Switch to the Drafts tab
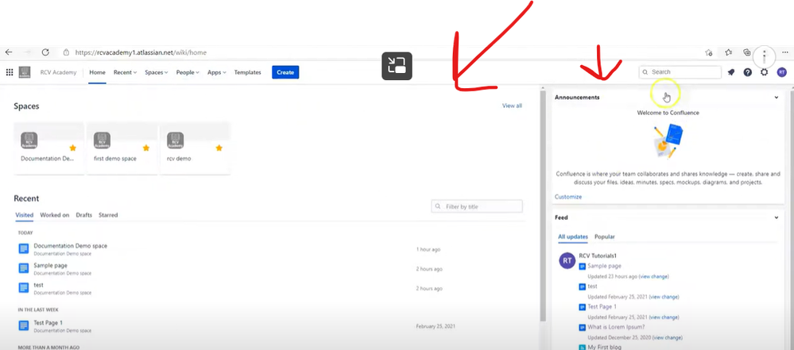794x350 pixels. click(x=84, y=215)
